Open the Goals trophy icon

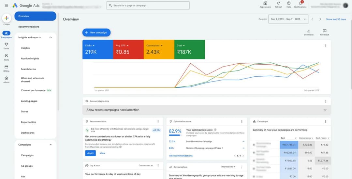tap(6, 45)
